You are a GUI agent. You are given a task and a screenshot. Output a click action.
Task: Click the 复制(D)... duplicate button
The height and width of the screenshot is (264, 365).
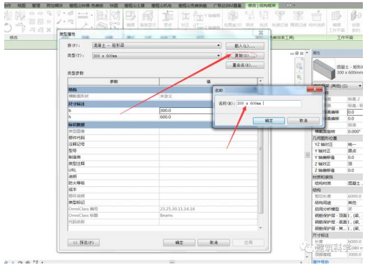(245, 56)
